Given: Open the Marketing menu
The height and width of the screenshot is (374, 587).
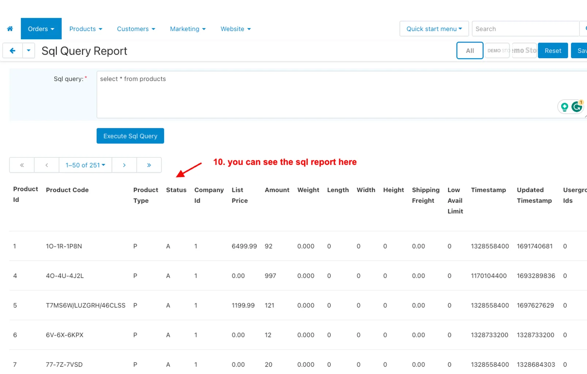Looking at the screenshot, I should 188,29.
